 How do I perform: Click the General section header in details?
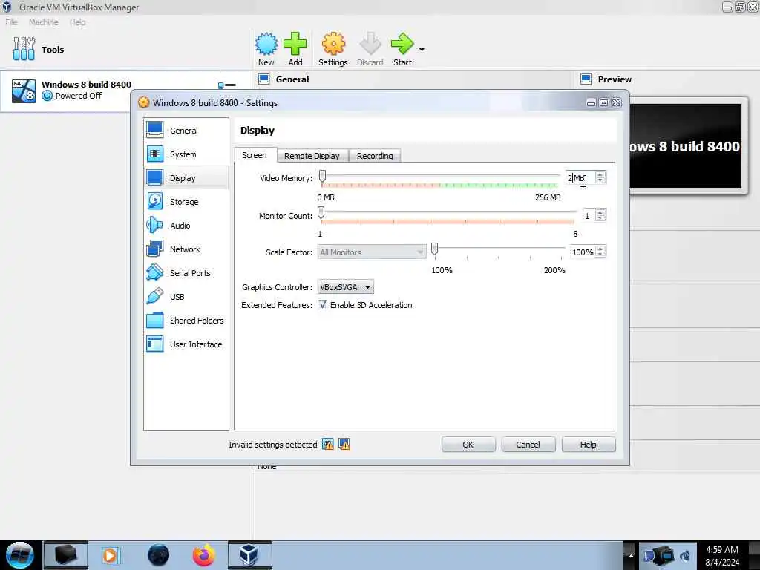coord(292,79)
